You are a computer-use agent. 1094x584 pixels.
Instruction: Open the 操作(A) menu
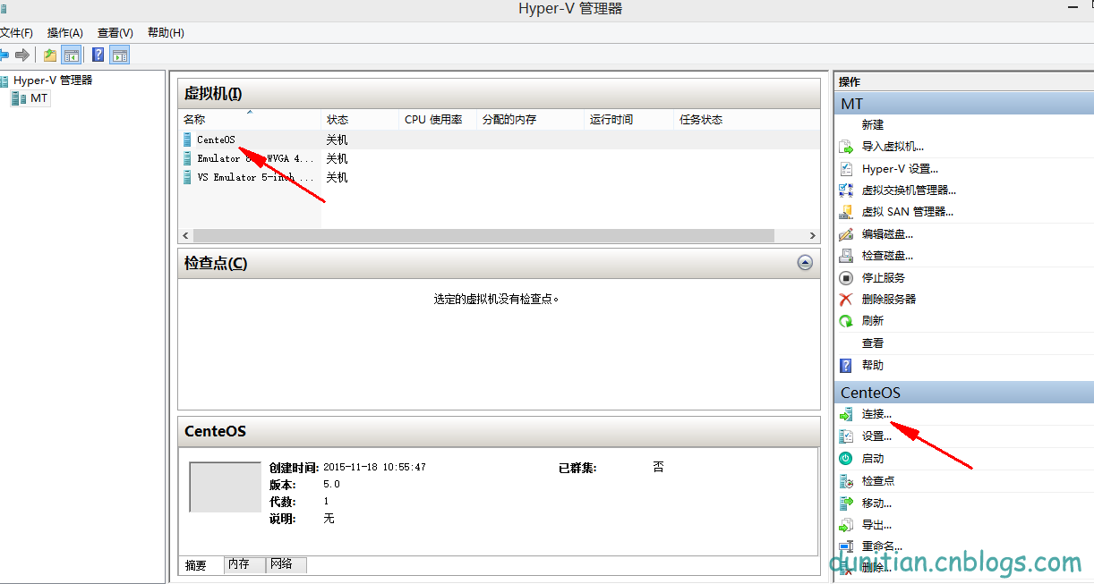[65, 33]
